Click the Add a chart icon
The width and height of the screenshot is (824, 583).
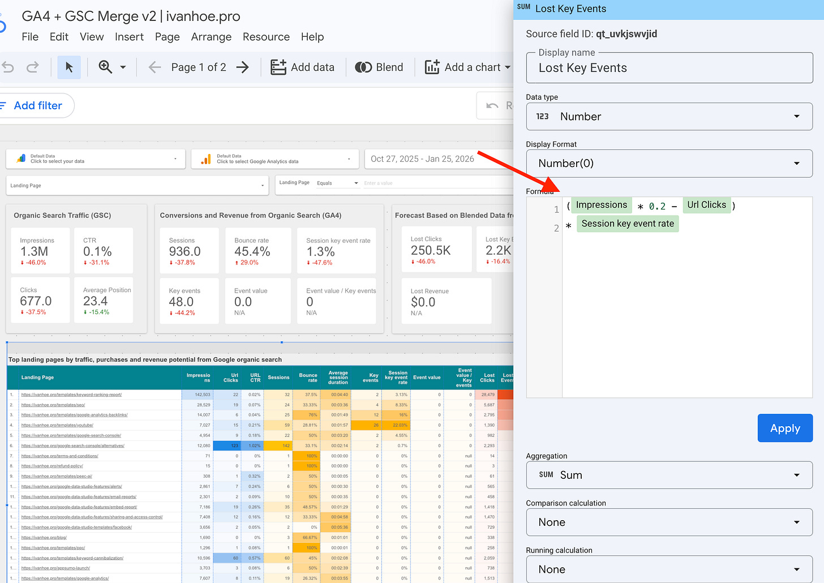pos(432,67)
